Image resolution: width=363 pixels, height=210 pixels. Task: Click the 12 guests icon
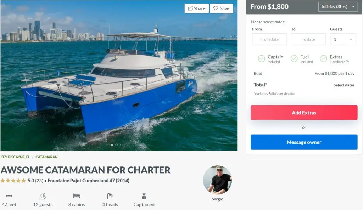point(43,196)
